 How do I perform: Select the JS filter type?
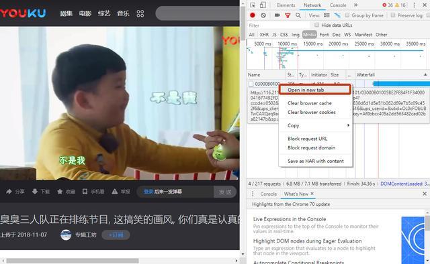click(x=274, y=35)
